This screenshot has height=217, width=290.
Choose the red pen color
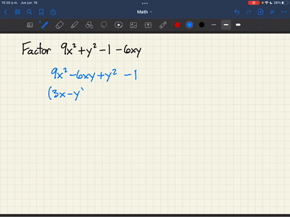tap(178, 25)
